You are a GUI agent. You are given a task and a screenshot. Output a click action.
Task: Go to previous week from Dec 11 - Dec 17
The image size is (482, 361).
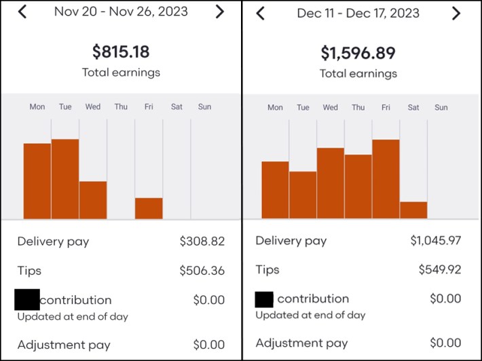(261, 13)
